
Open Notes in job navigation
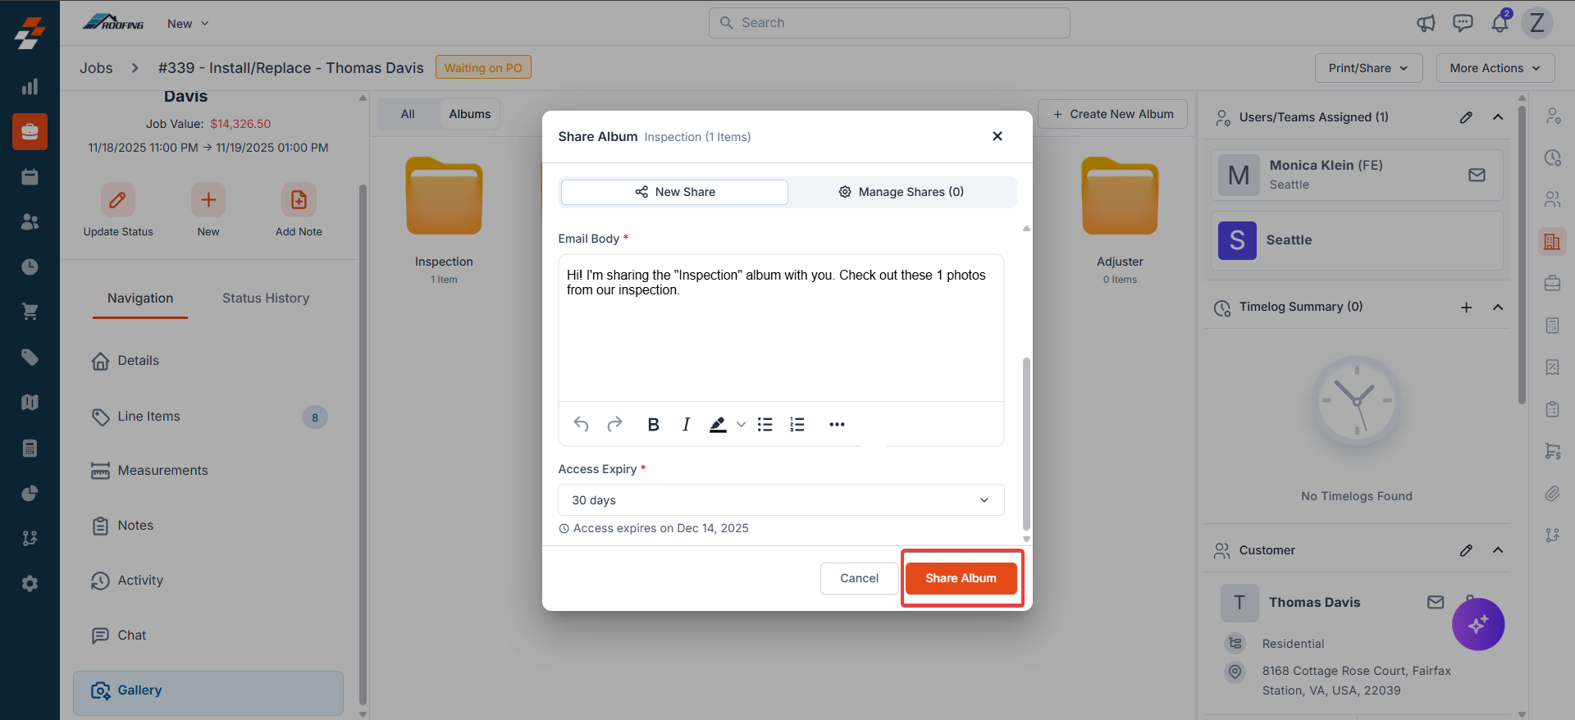click(x=208, y=526)
